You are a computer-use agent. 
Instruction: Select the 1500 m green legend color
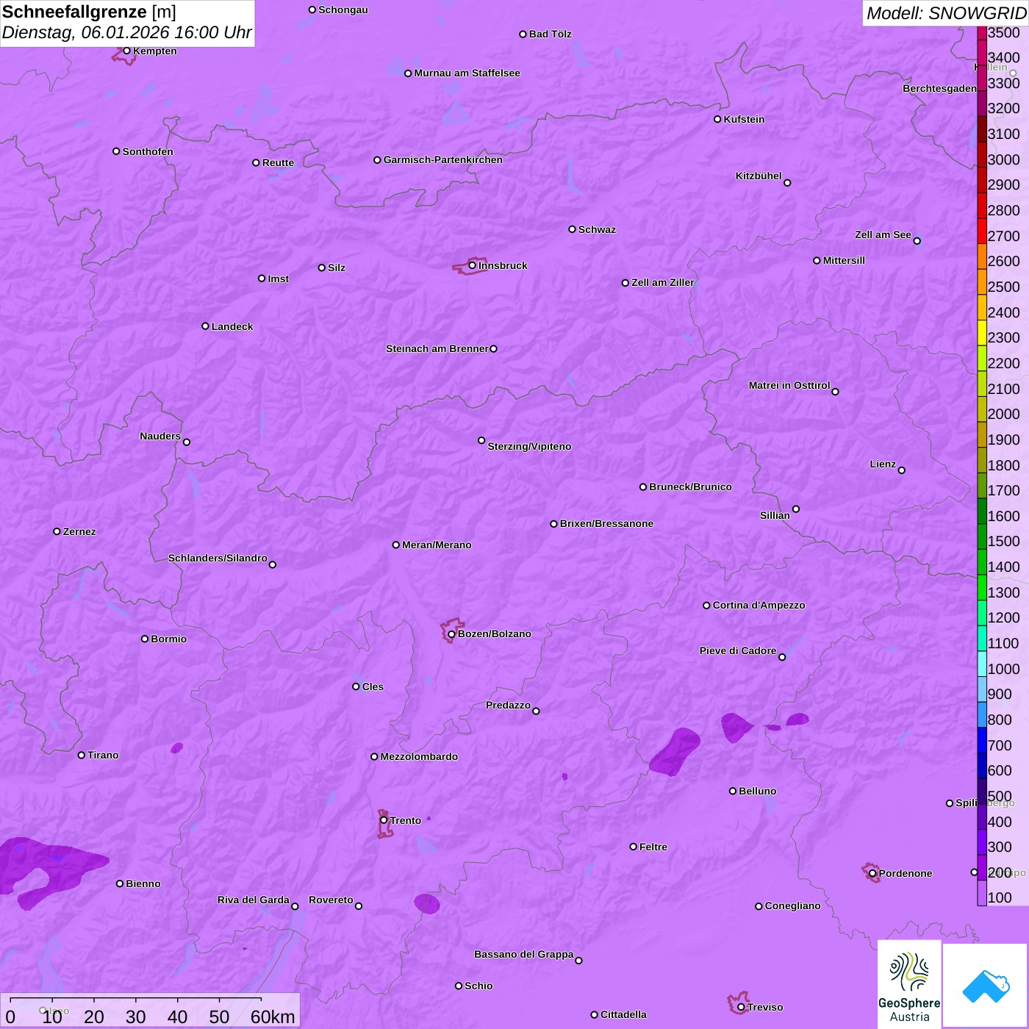(982, 537)
